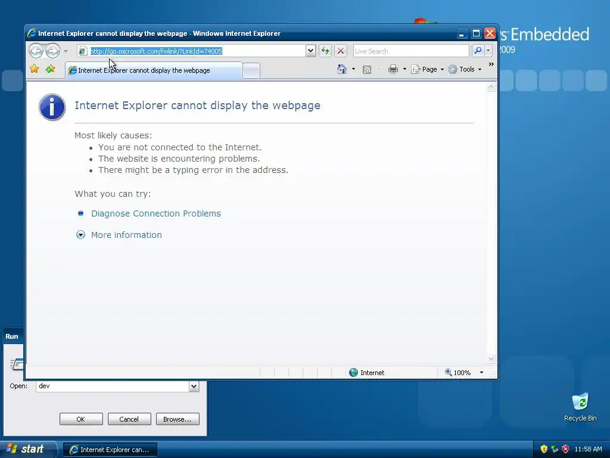Open the Recycle Bin desktop icon
The image size is (610, 458).
(x=580, y=407)
